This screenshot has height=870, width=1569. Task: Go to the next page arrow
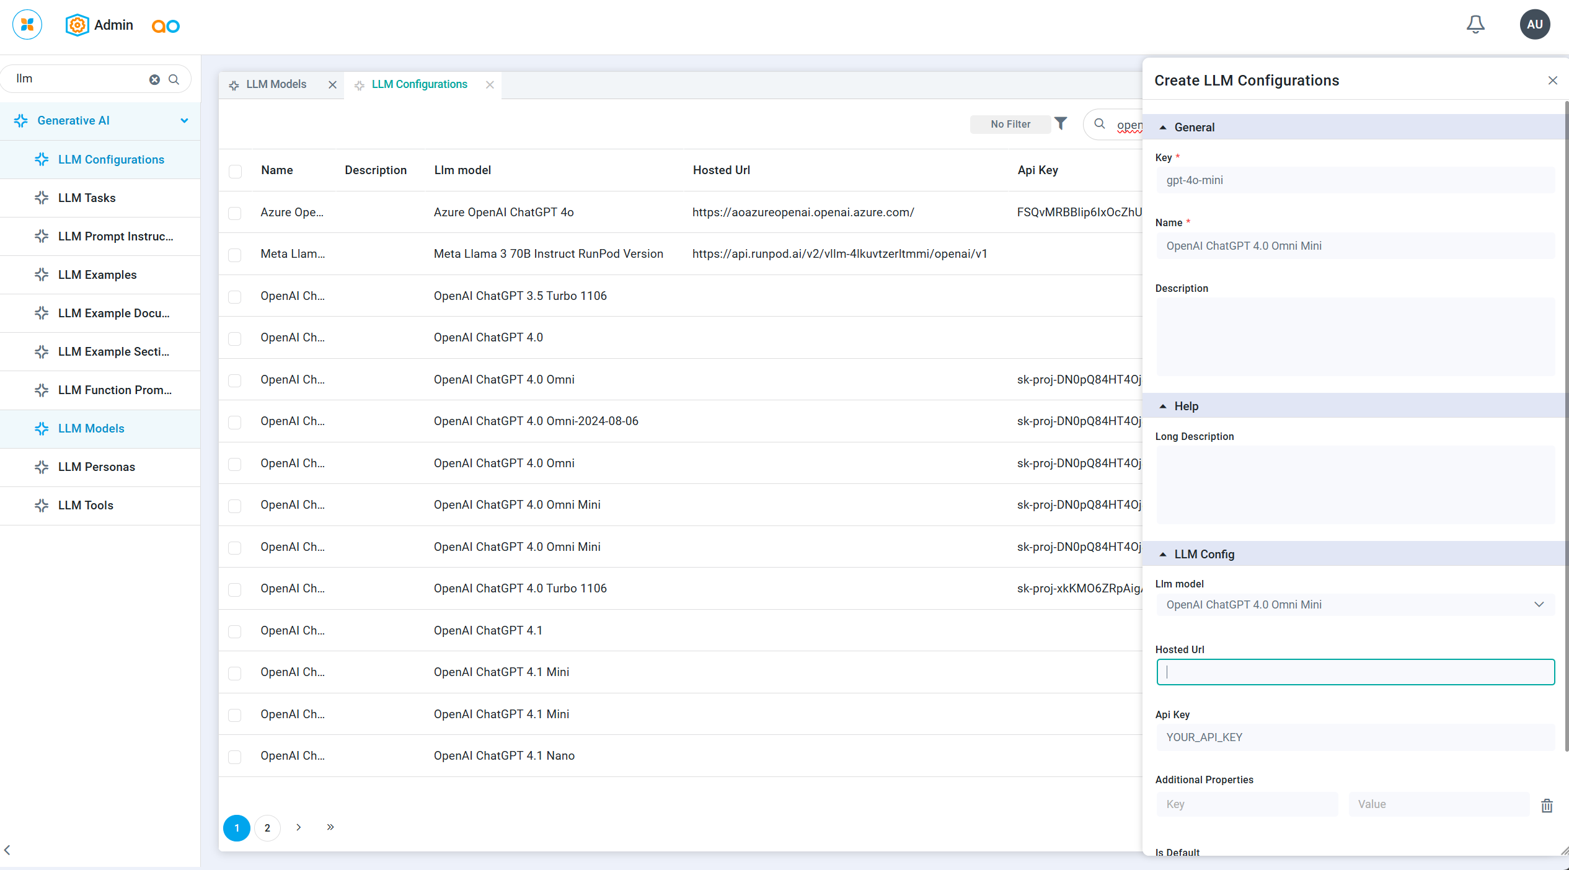point(299,827)
